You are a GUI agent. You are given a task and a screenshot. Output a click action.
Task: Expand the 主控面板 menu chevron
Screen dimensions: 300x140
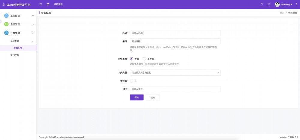pos(33,16)
